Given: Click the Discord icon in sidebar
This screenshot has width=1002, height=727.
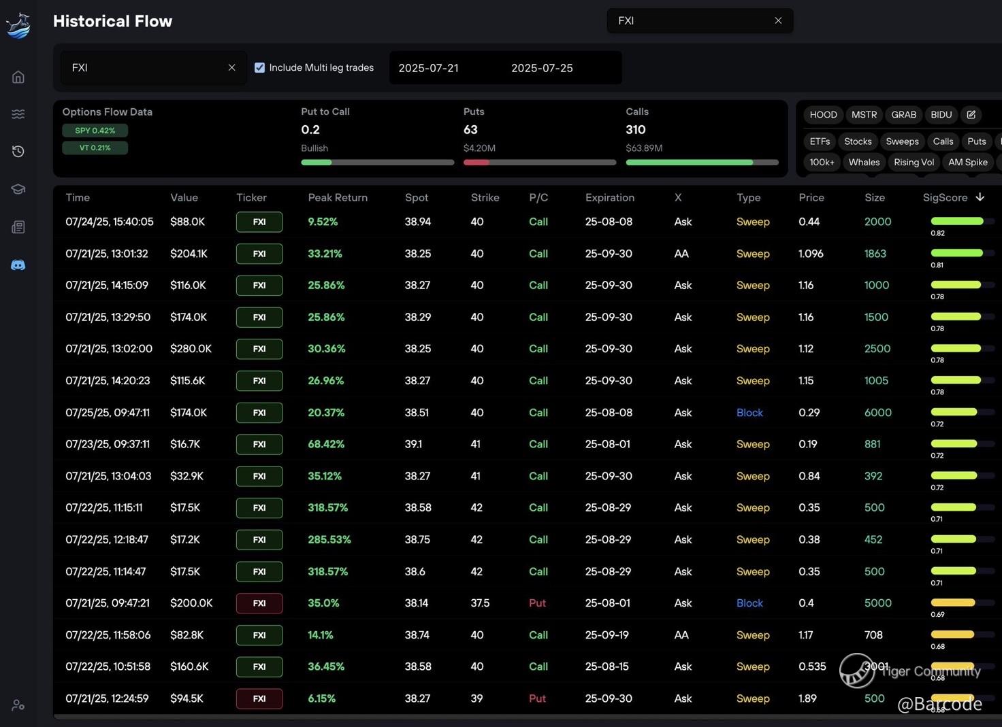Looking at the screenshot, I should click(18, 265).
